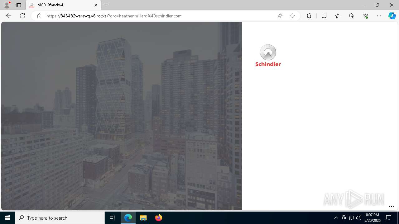The height and width of the screenshot is (224, 399).
Task: Switch to Microsoft Edge on taskbar
Action: [128, 218]
